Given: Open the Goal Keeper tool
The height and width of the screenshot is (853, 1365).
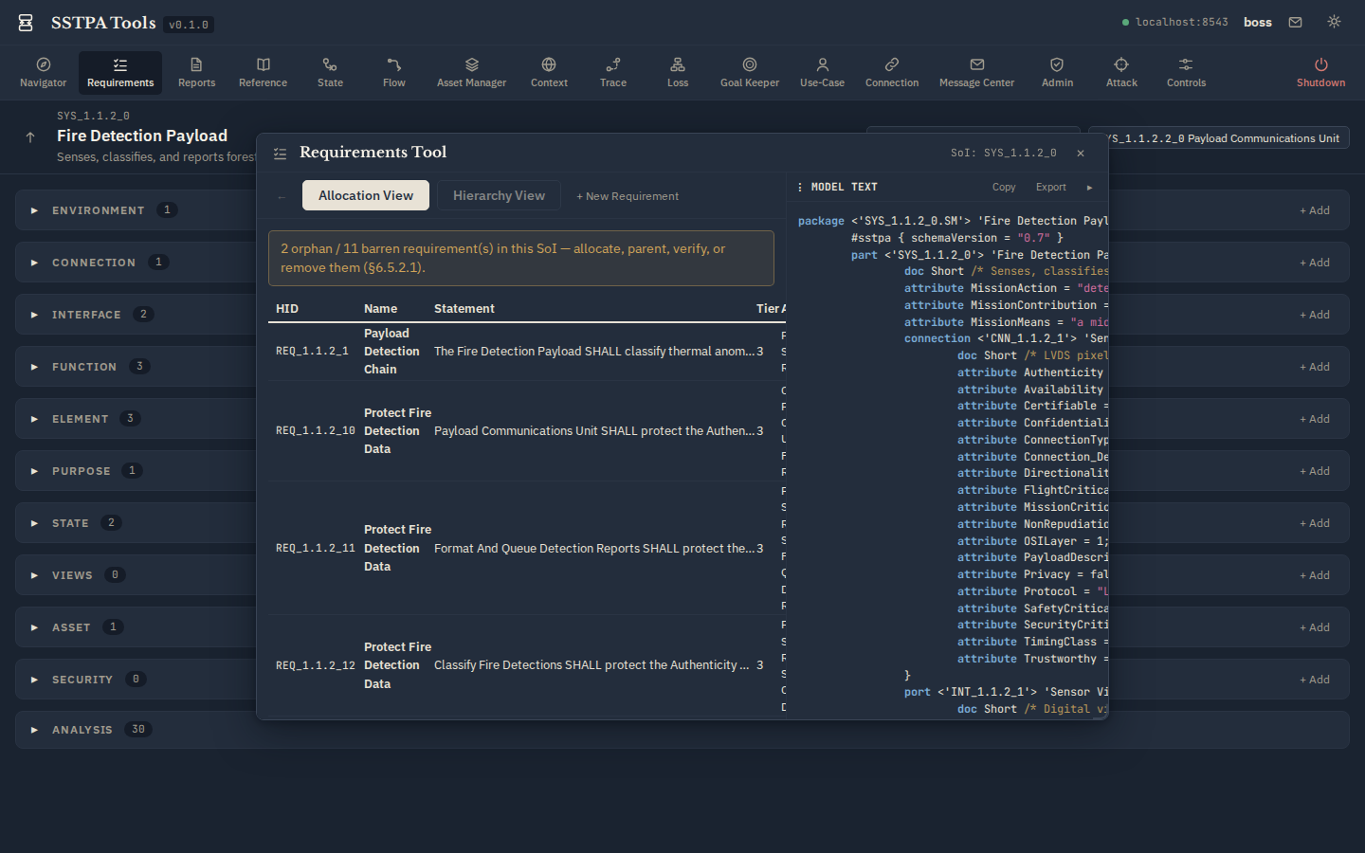Looking at the screenshot, I should 750,73.
